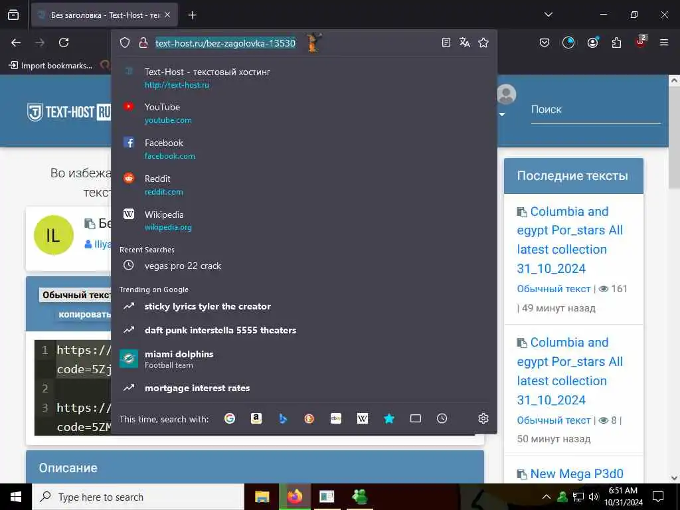
Task: Select trending mortgage interest rates
Action: coord(303,388)
